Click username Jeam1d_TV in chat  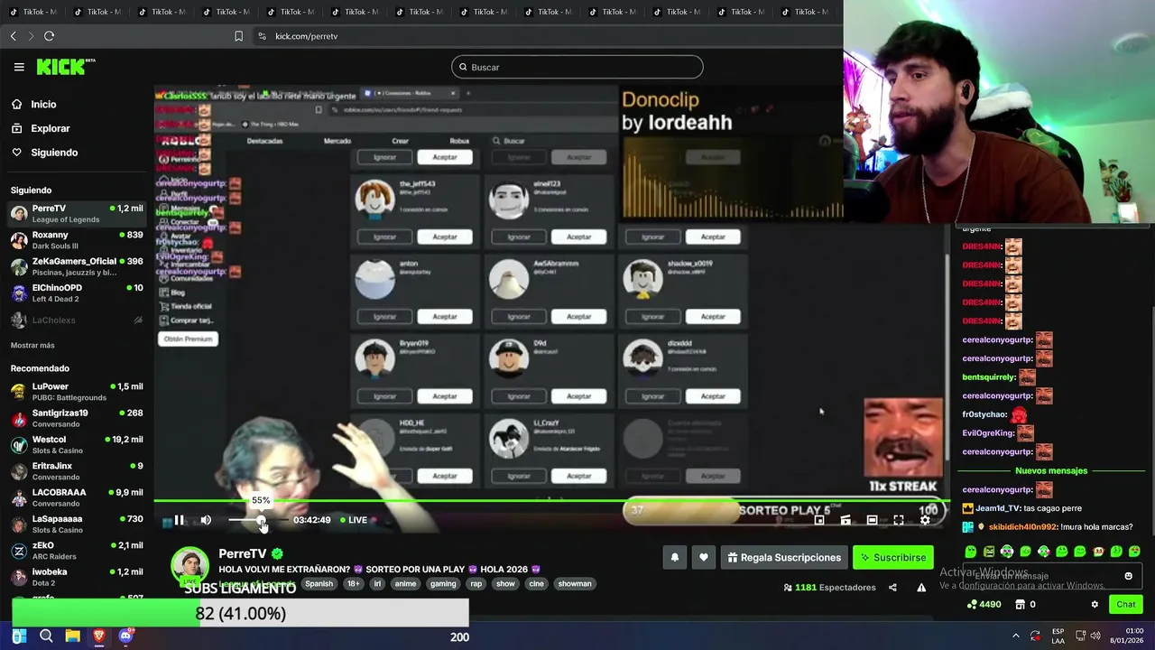[x=998, y=508]
